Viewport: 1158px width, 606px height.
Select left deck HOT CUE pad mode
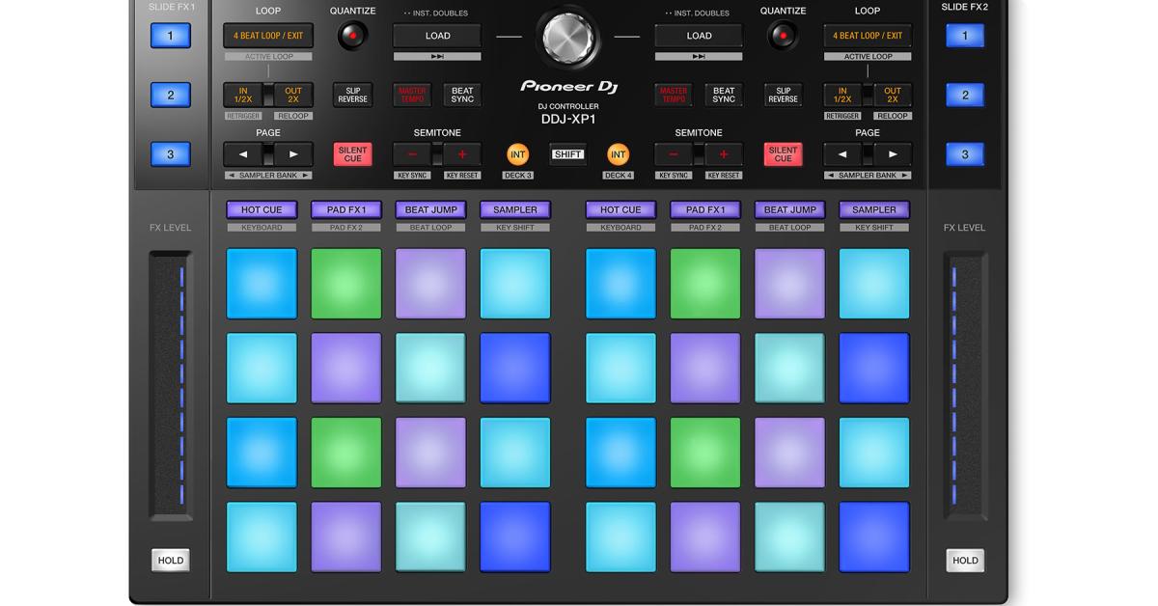tap(262, 209)
